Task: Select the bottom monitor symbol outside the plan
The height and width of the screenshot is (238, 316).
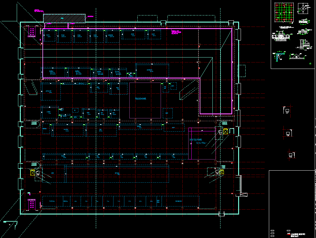Action: [291, 155]
